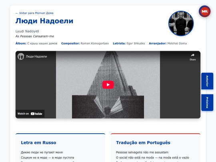Screen dimensions: 216x162
Task: Click the MR logo badge
Action: (204, 11)
